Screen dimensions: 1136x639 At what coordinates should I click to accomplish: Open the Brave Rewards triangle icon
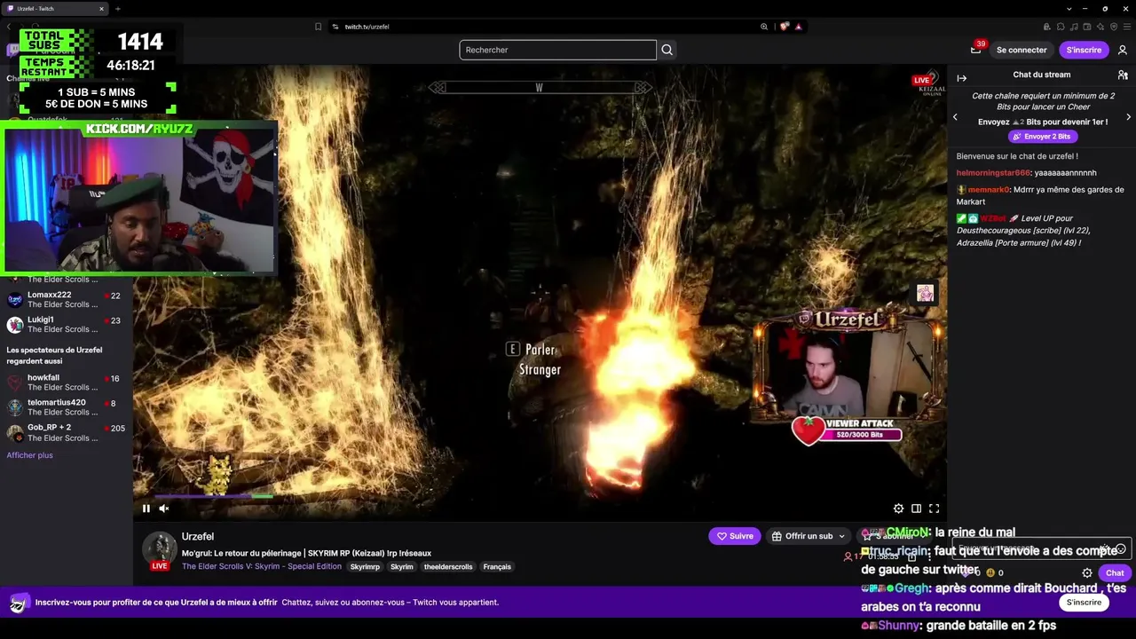coord(799,27)
